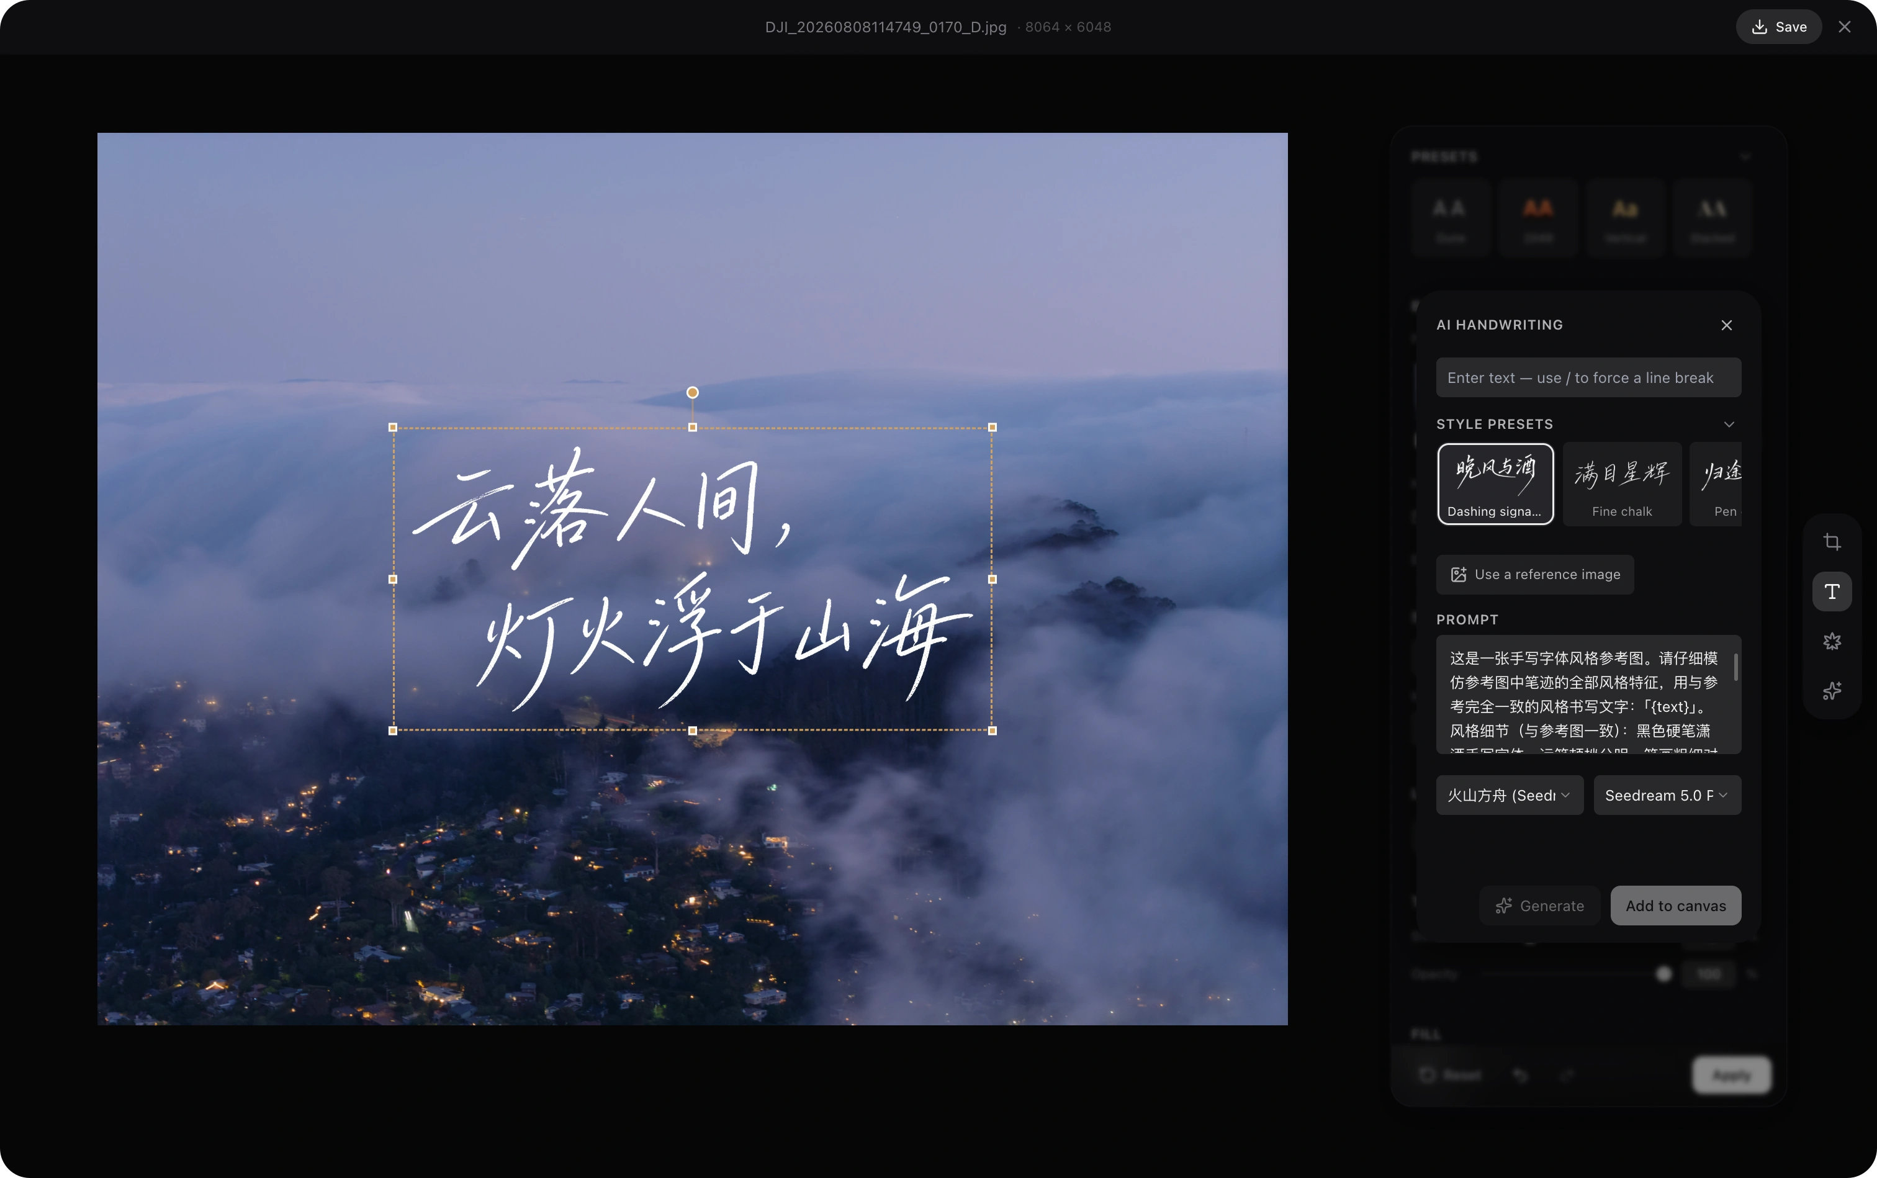The height and width of the screenshot is (1178, 1877).
Task: Select the Crop tool in sidebar
Action: tap(1832, 541)
